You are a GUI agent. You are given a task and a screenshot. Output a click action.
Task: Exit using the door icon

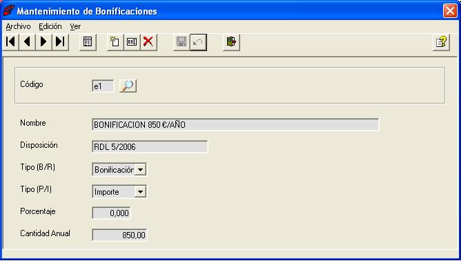231,42
